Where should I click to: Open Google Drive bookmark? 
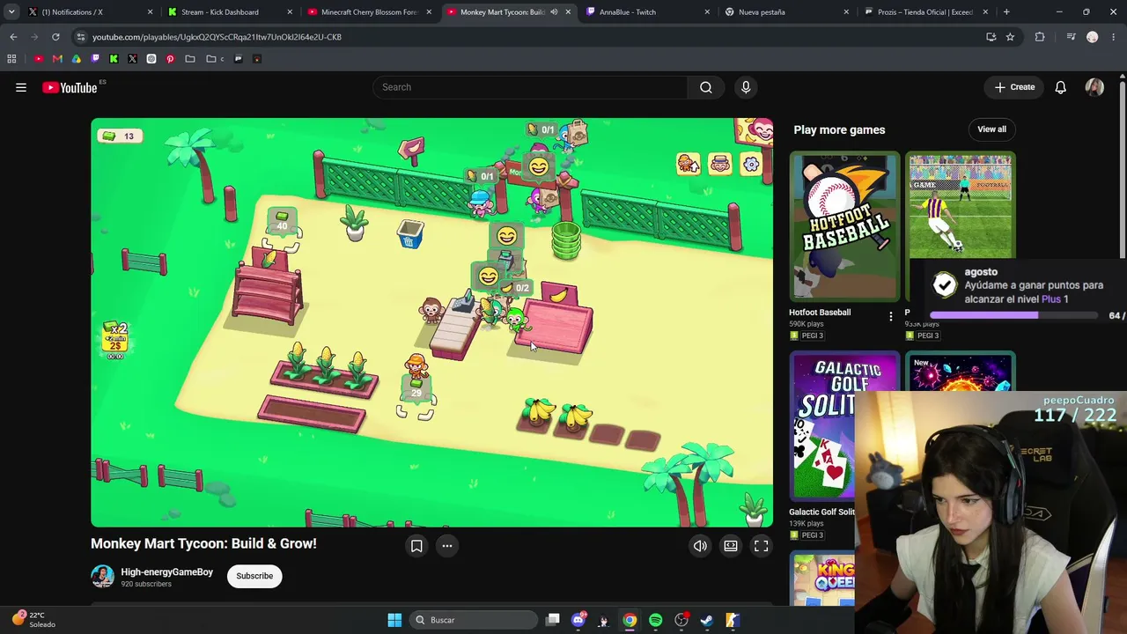tap(77, 59)
